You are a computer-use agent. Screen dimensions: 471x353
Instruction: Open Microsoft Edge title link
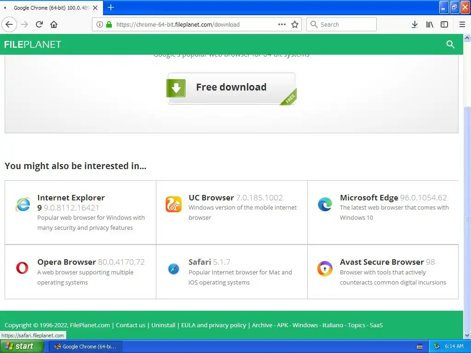tap(369, 198)
